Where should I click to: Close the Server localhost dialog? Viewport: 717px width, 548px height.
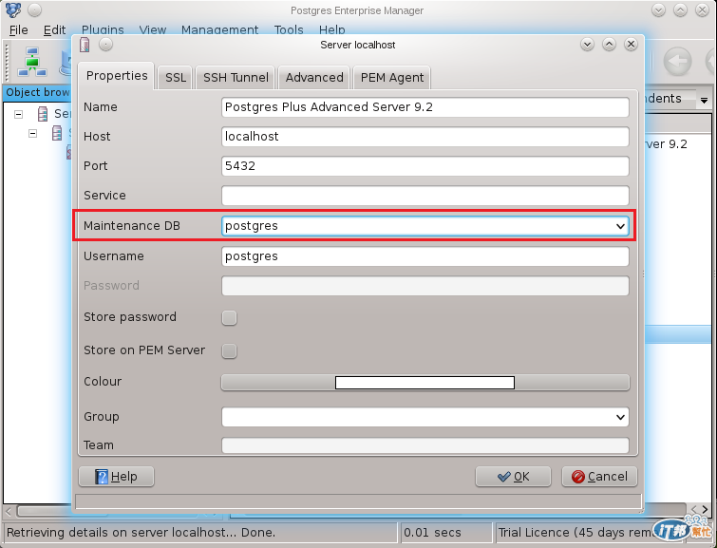(631, 45)
